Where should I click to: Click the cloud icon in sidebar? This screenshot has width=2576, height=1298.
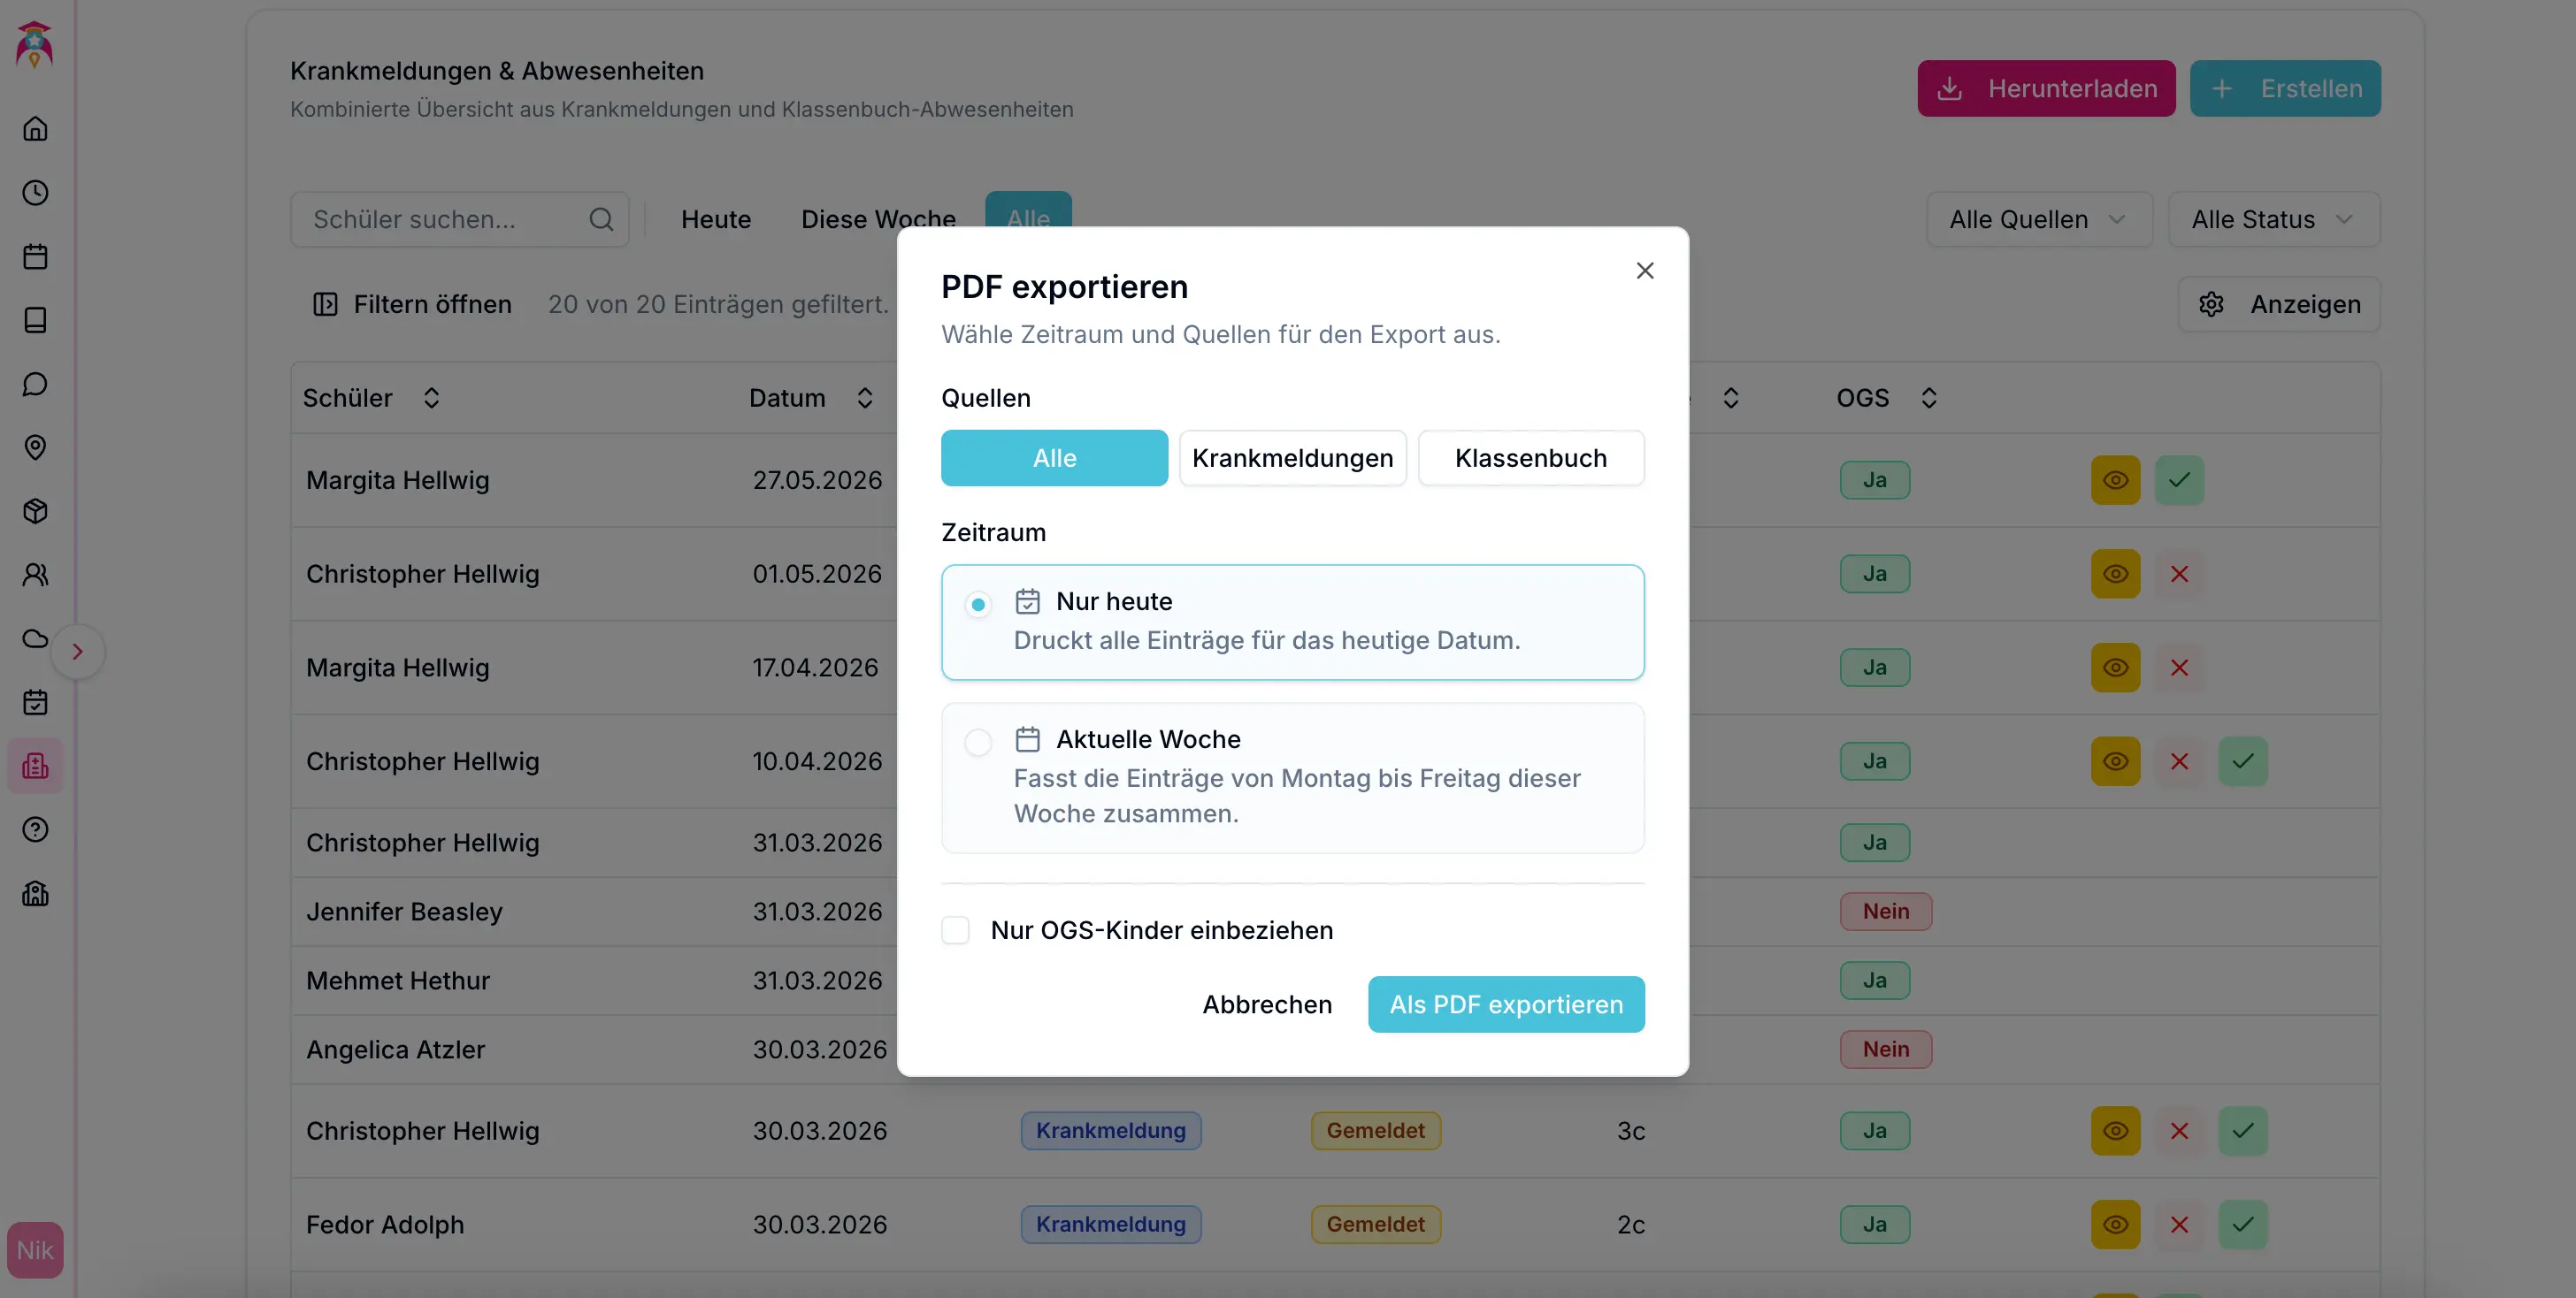click(35, 638)
